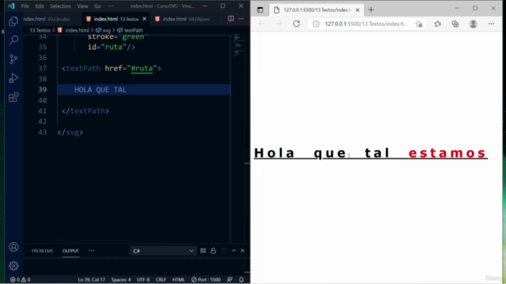
Task: Click the editor minimap
Action: (239, 46)
